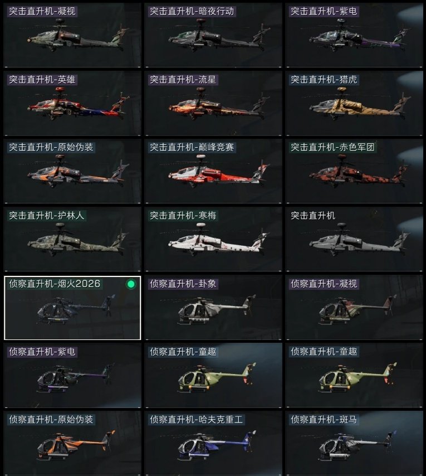Choose the 突击直升机-护林人 skin

tap(72, 239)
